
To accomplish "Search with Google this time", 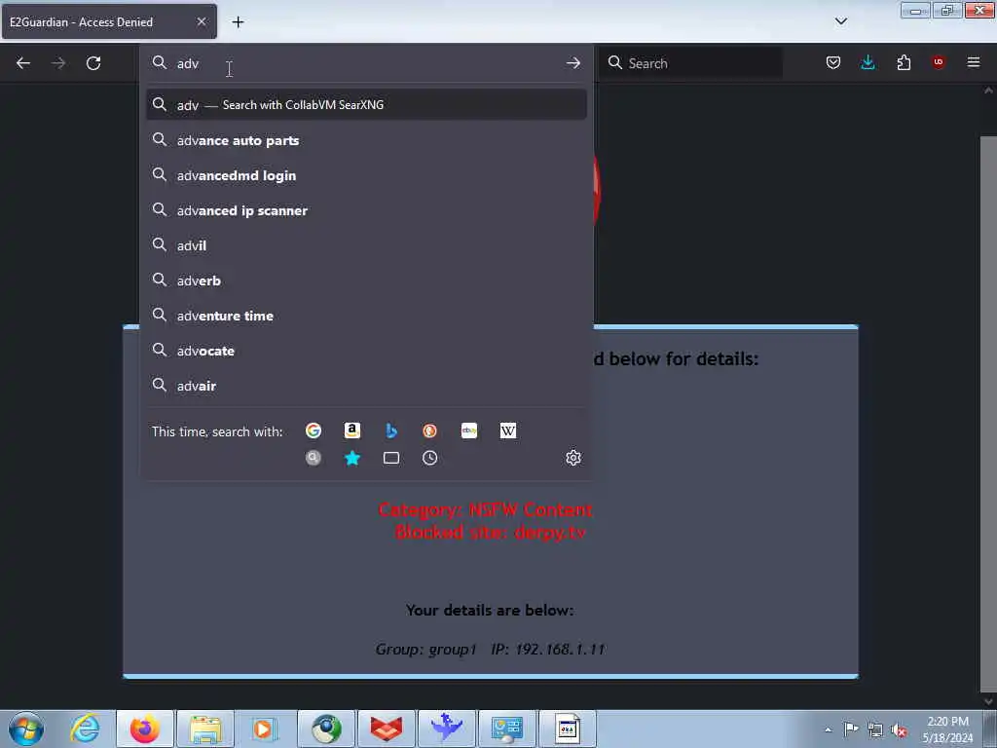I will (x=314, y=430).
